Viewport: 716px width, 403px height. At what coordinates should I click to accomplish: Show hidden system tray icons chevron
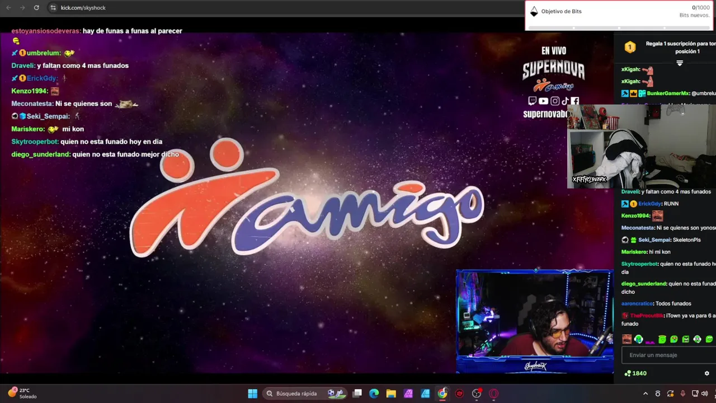pos(645,393)
